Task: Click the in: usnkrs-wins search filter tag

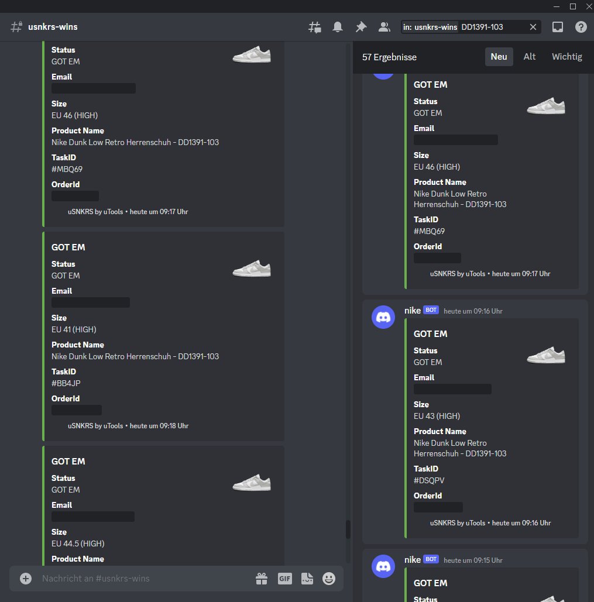Action: tap(430, 27)
